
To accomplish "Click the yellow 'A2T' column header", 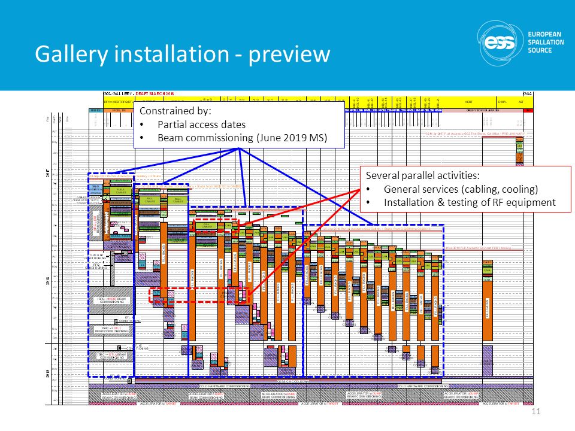I will pos(520,102).
